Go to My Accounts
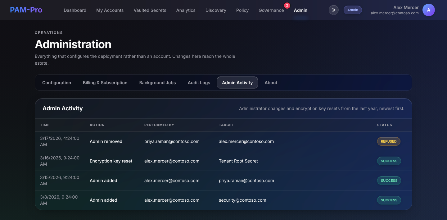 110,10
